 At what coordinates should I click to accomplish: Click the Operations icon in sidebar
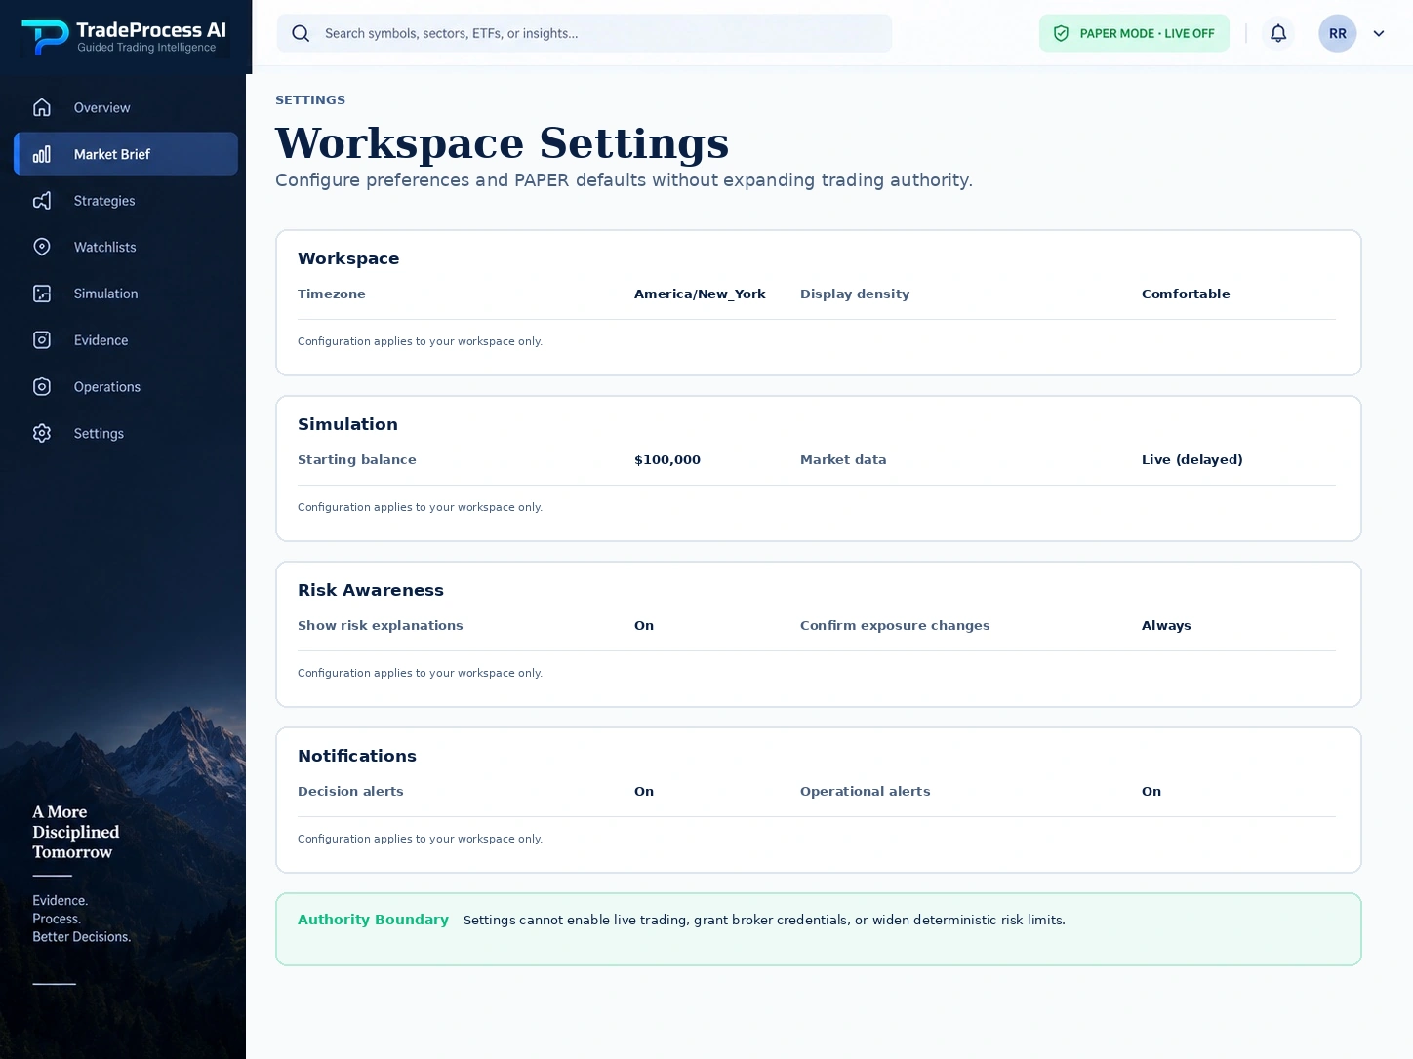(42, 387)
